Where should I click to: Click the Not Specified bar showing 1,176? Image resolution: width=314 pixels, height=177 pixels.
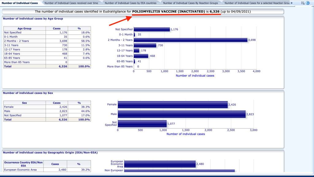(x=151, y=29)
